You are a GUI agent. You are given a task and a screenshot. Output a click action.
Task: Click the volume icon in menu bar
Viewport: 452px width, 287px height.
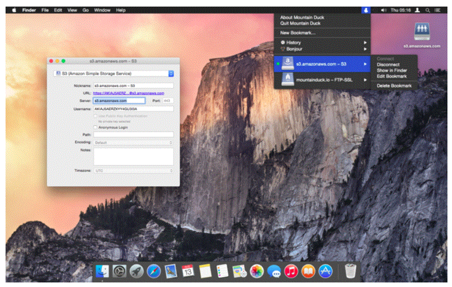click(383, 10)
